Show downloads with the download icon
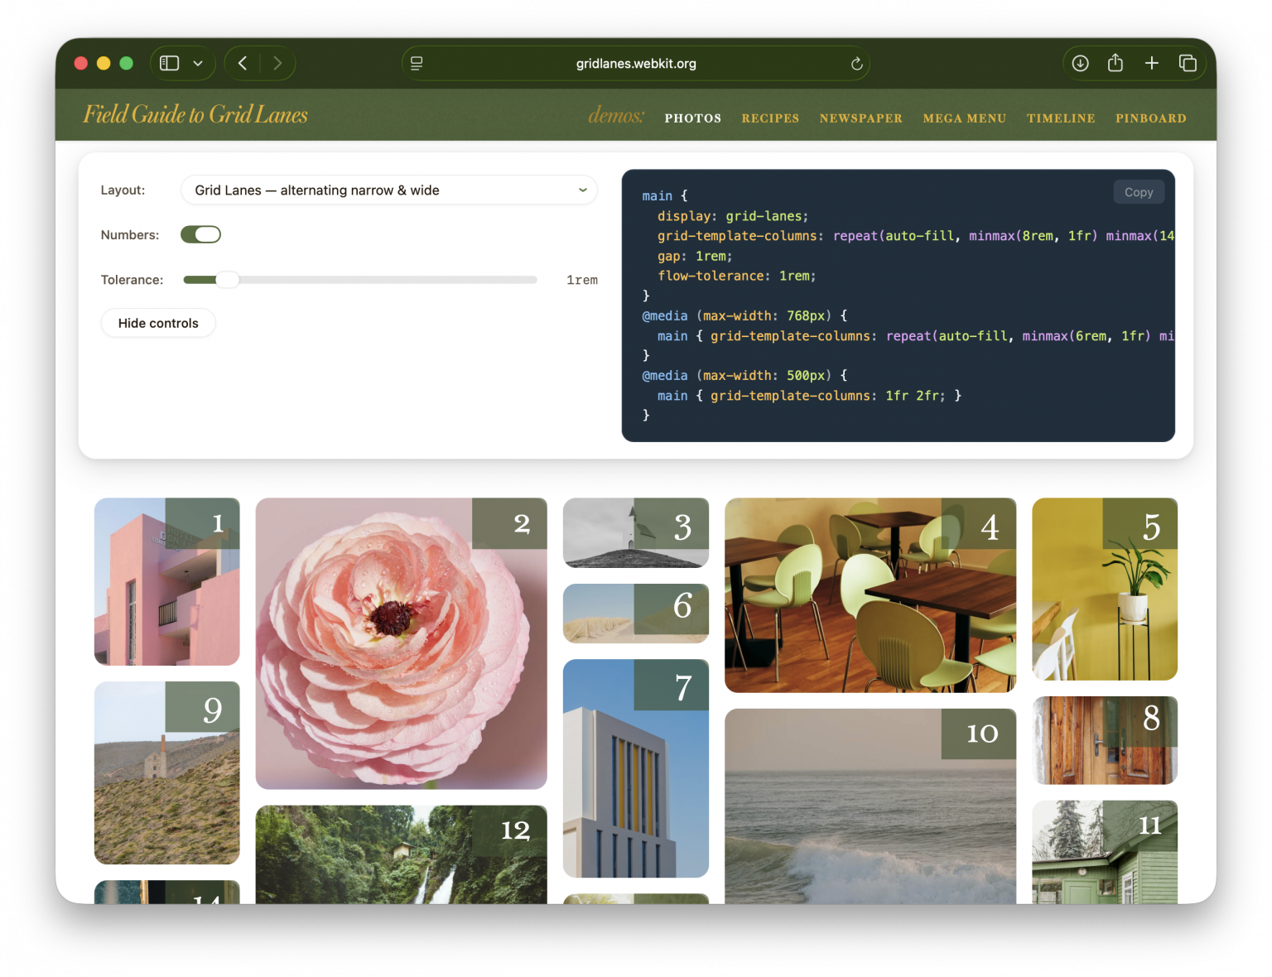Image resolution: width=1272 pixels, height=977 pixels. coord(1081,64)
